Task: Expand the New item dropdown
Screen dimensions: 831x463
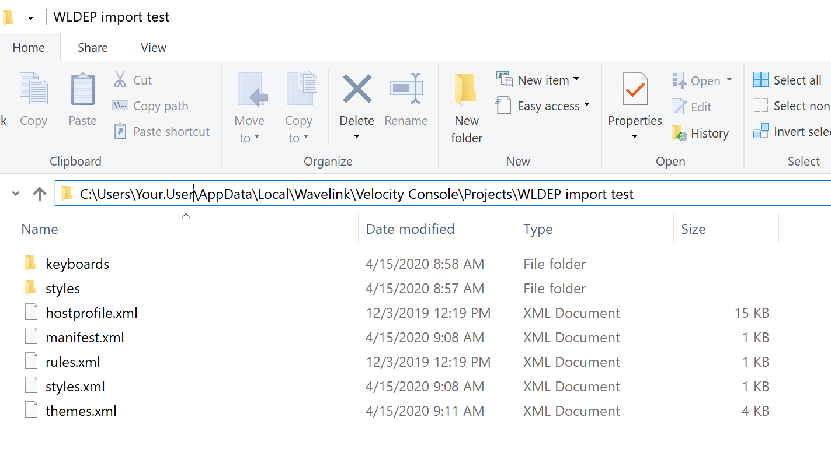Action: tap(576, 79)
